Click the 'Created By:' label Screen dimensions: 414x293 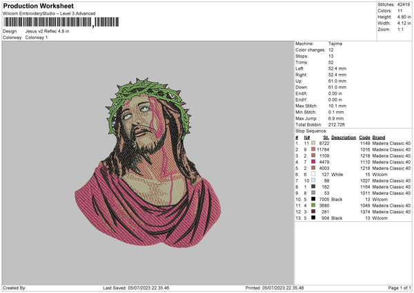(x=14, y=287)
